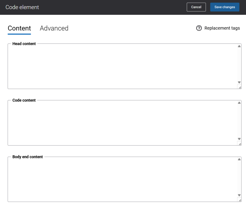Click scroll down arrow in Code content
This screenshot has height=207, width=246.
(x=239, y=139)
